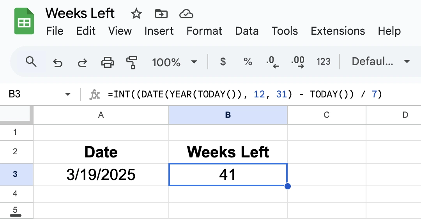Format as currency with dollar icon
Screen dimensions: 421x219
(x=223, y=62)
